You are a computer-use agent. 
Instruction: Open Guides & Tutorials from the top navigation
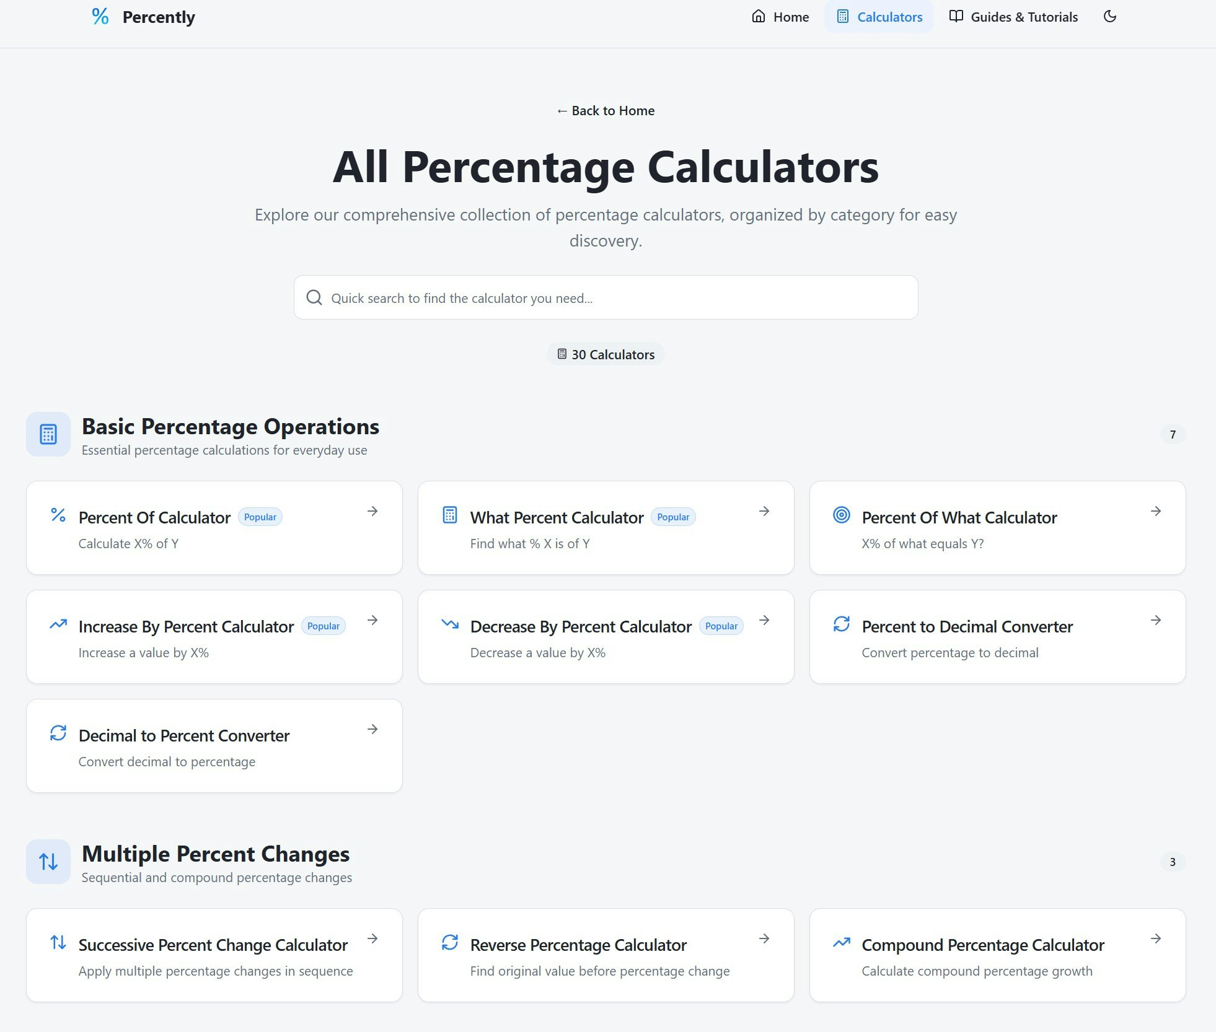click(1024, 17)
